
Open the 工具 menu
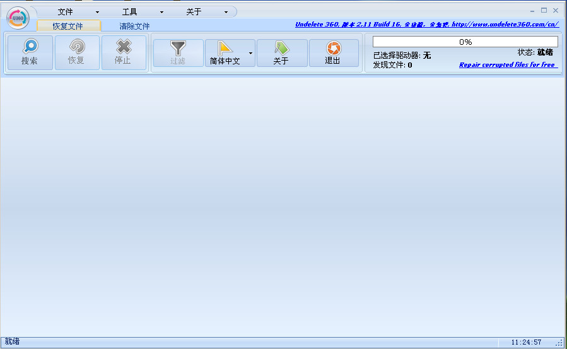coord(129,12)
